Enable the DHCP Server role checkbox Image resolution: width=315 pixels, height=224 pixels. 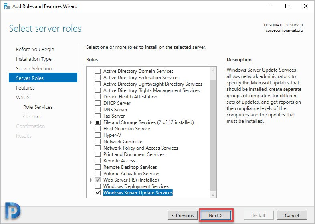pos(98,103)
